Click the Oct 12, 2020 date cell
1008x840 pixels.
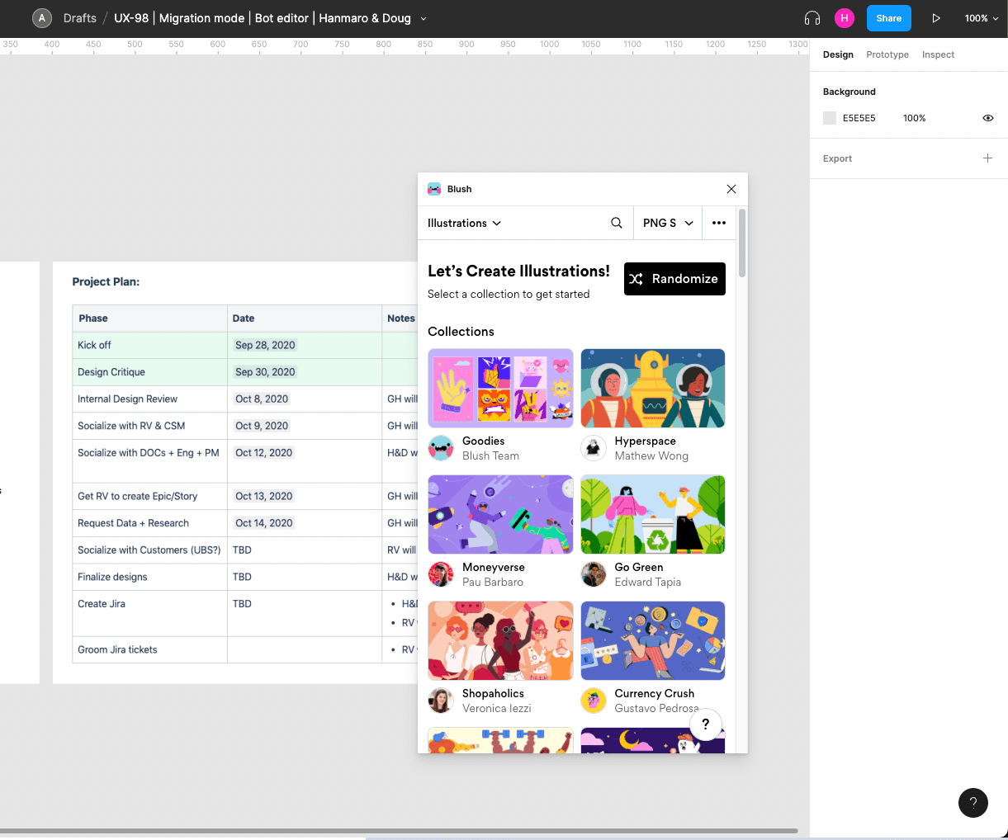[305, 460]
